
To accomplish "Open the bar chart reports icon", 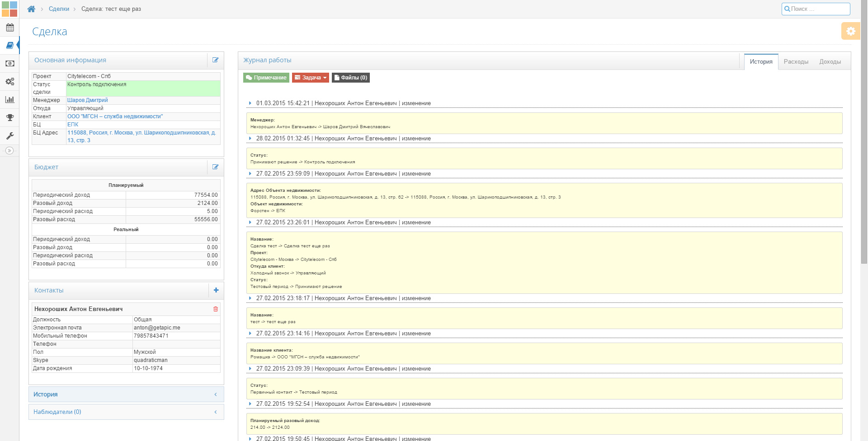I will tap(9, 100).
